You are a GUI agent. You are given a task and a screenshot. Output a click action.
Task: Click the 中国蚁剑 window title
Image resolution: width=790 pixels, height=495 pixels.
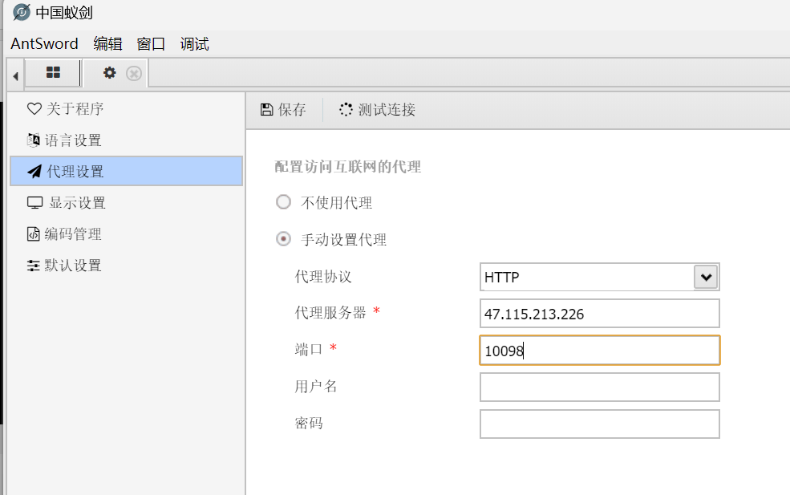pyautogui.click(x=64, y=13)
